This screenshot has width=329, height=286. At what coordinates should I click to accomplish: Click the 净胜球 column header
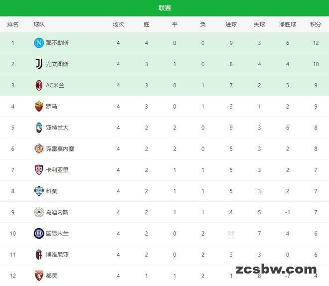tap(288, 24)
